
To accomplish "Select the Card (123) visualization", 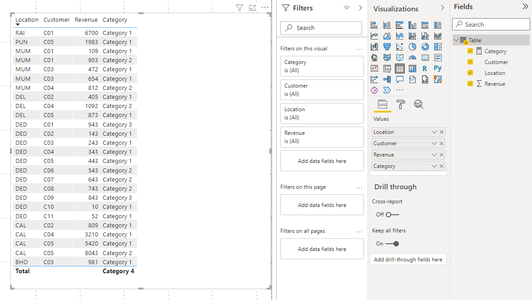I will click(425, 58).
